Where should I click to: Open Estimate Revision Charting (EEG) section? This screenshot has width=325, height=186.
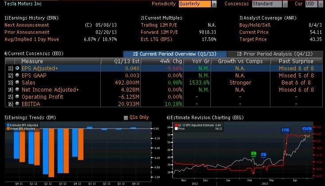coord(205,117)
